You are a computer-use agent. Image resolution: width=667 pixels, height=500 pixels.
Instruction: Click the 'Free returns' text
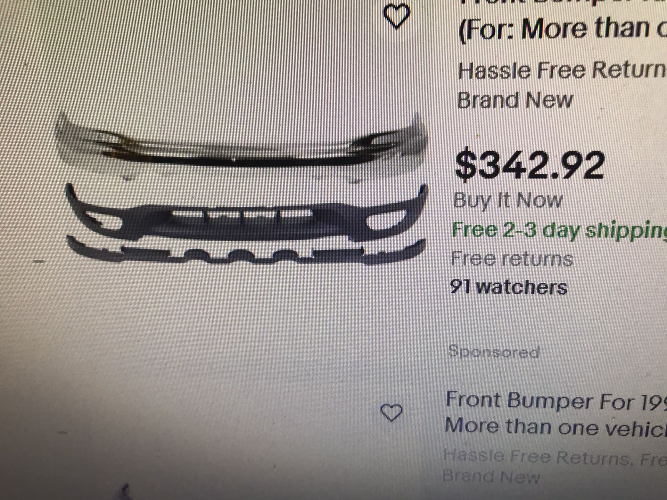512,259
